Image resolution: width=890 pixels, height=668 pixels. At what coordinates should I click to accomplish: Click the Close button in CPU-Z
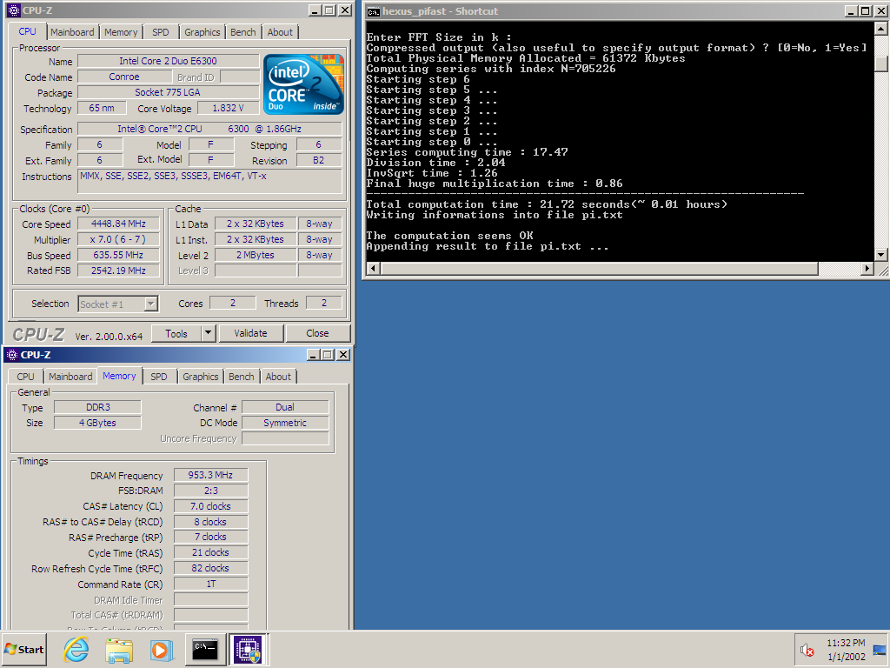[x=317, y=333]
